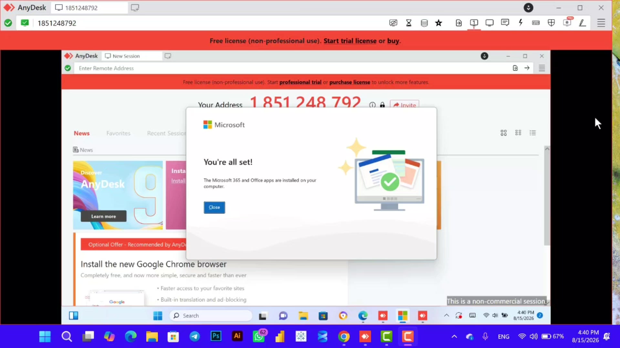Select the whiteboard pen icon
The width and height of the screenshot is (620, 348).
(x=582, y=23)
